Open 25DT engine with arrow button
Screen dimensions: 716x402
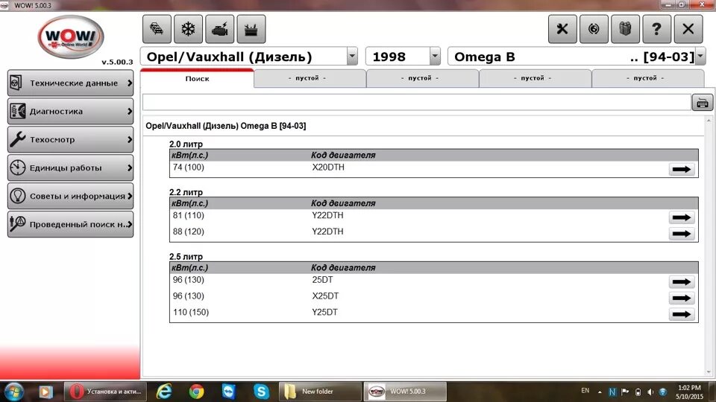coord(682,282)
